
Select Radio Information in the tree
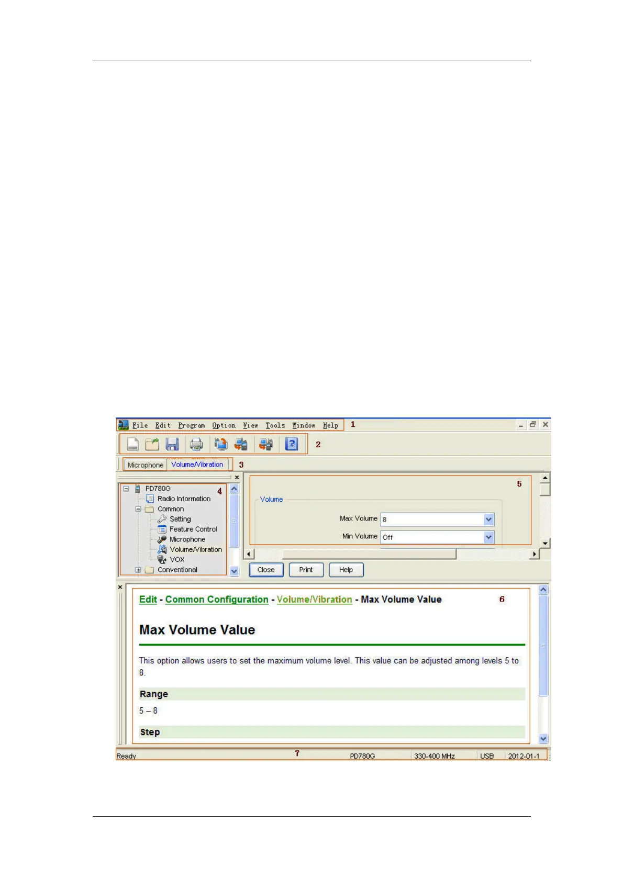[x=184, y=499]
